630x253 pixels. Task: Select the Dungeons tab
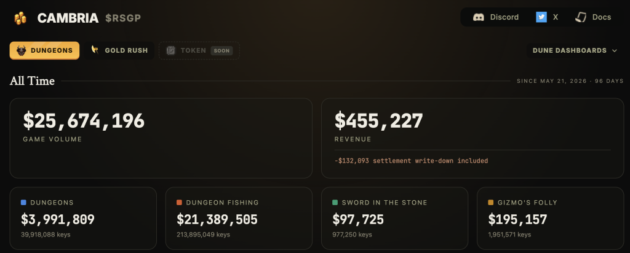point(44,50)
